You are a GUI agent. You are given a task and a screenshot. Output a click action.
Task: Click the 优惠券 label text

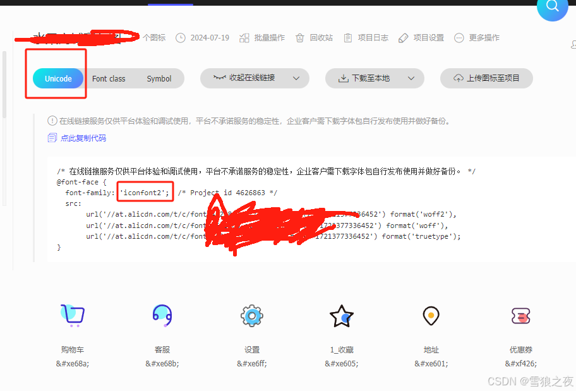tap(521, 349)
